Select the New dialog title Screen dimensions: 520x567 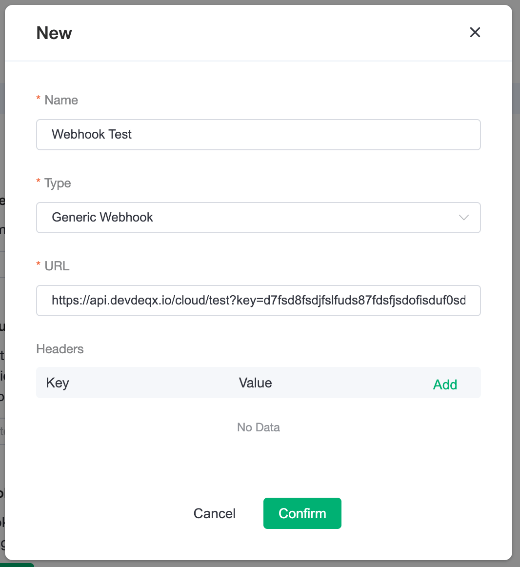(x=54, y=33)
